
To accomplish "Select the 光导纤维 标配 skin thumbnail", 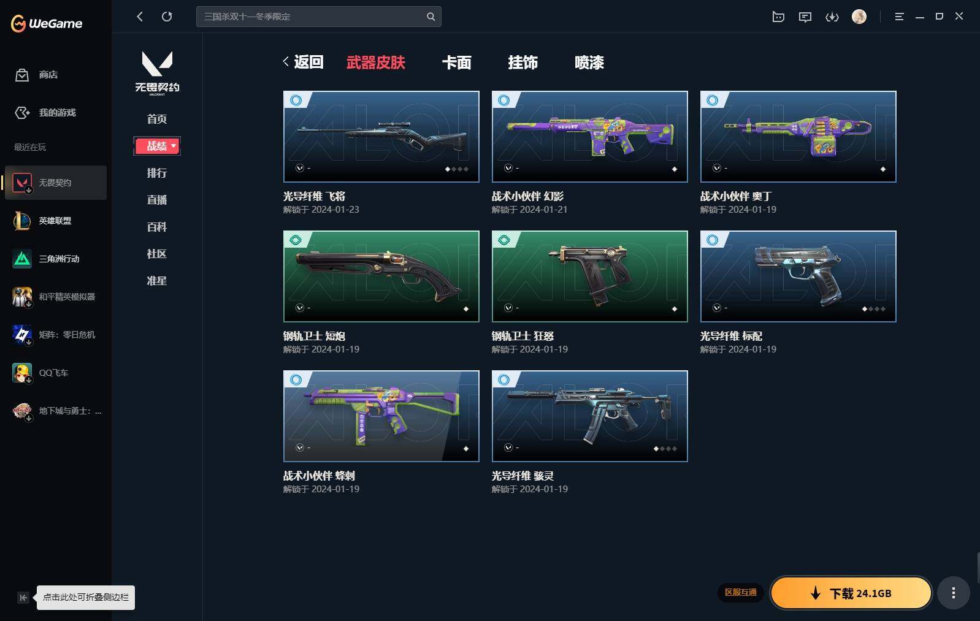I will (798, 276).
